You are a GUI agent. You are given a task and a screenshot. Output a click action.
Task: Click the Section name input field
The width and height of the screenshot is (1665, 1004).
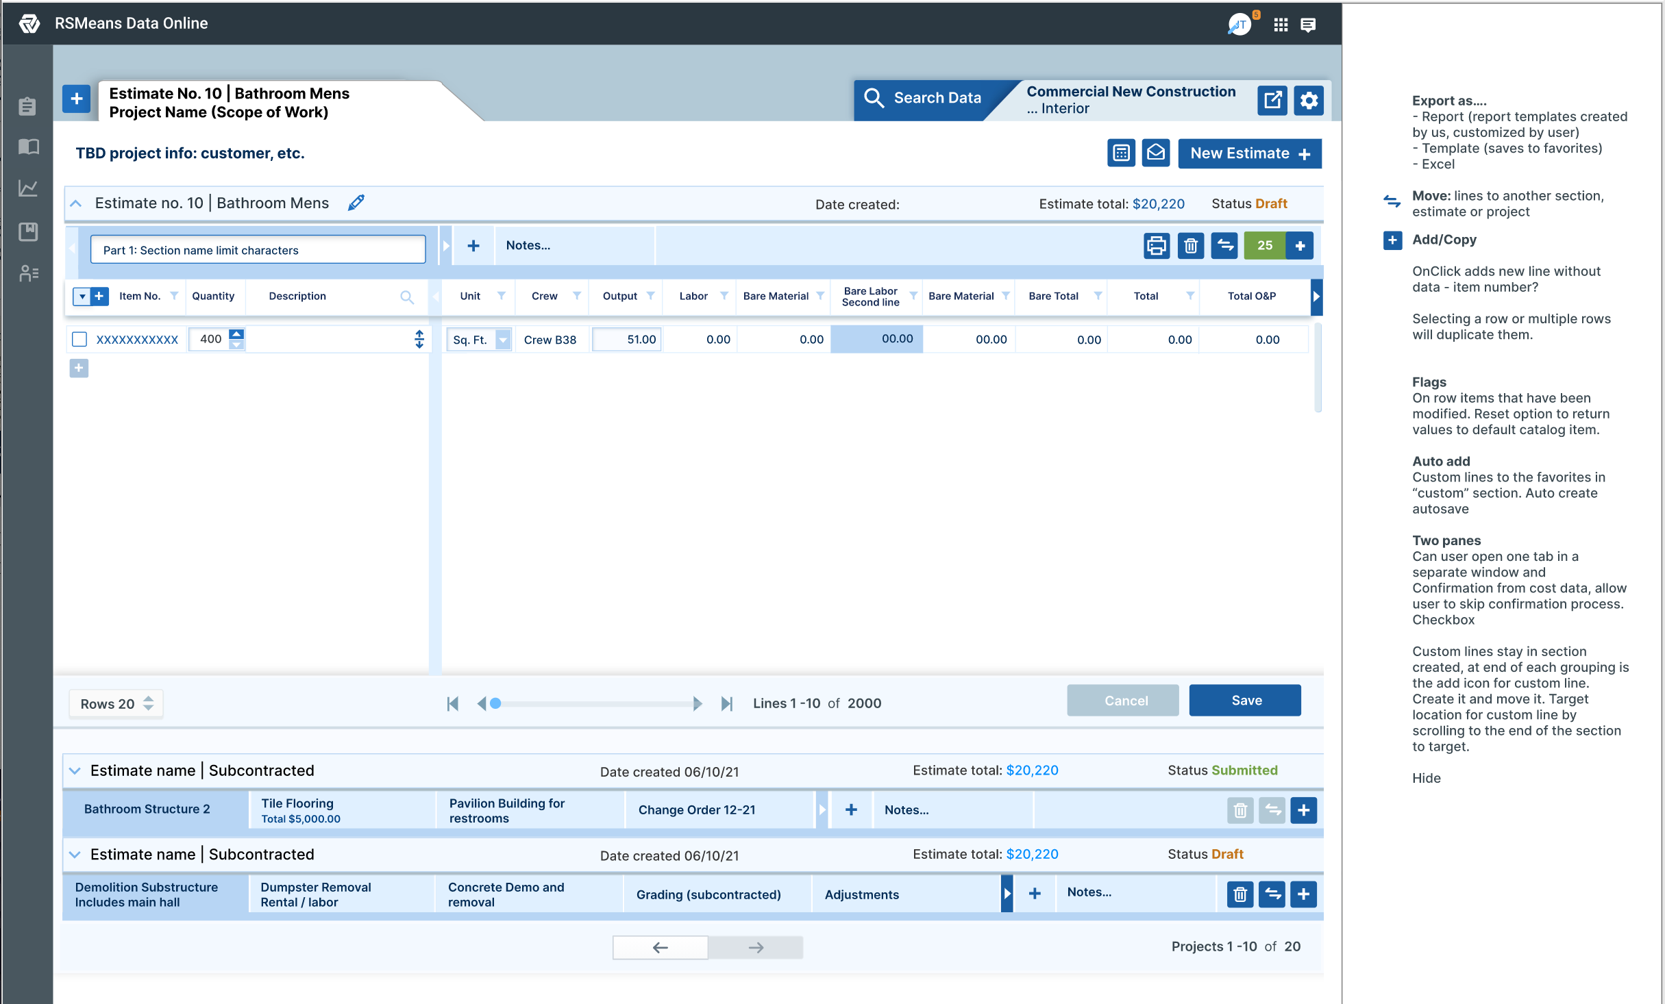258,250
